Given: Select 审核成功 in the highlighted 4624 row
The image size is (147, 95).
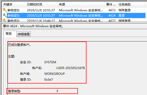Looking at the screenshot, I should point(13,15).
